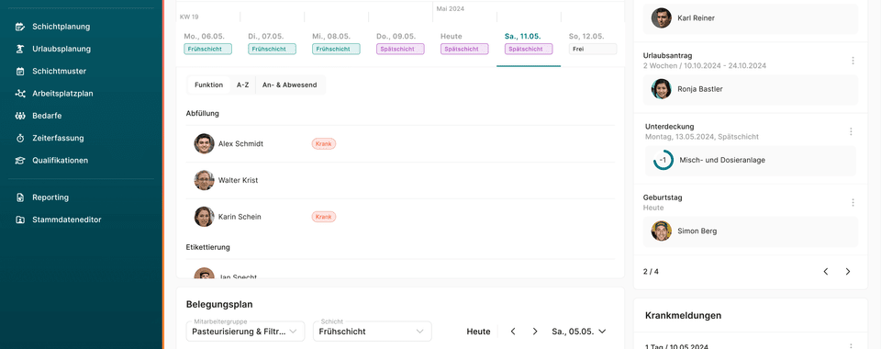Viewport: 881px width, 349px height.
Task: Open options menu for Urlaubsantrag card
Action: click(853, 61)
